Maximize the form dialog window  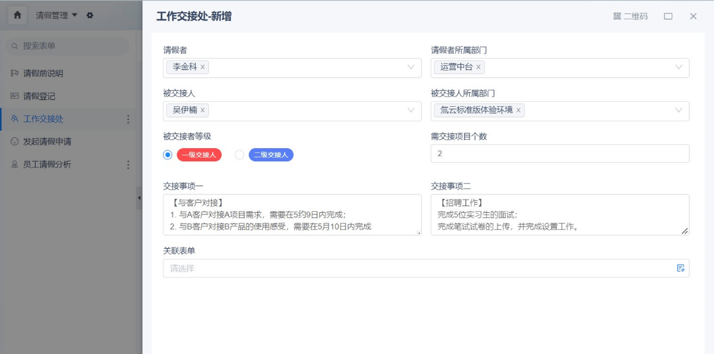coord(668,17)
